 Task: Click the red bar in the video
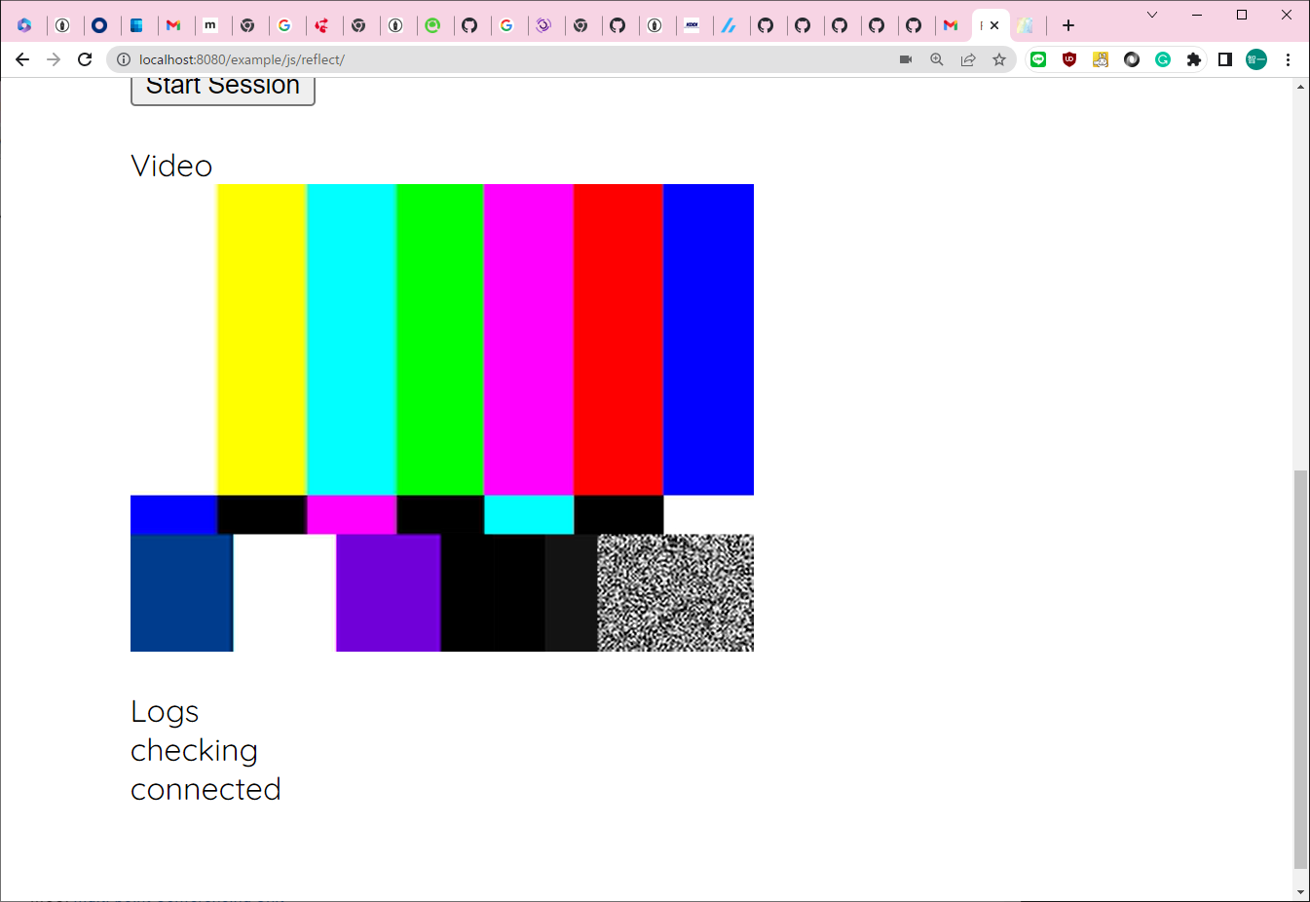tap(618, 339)
